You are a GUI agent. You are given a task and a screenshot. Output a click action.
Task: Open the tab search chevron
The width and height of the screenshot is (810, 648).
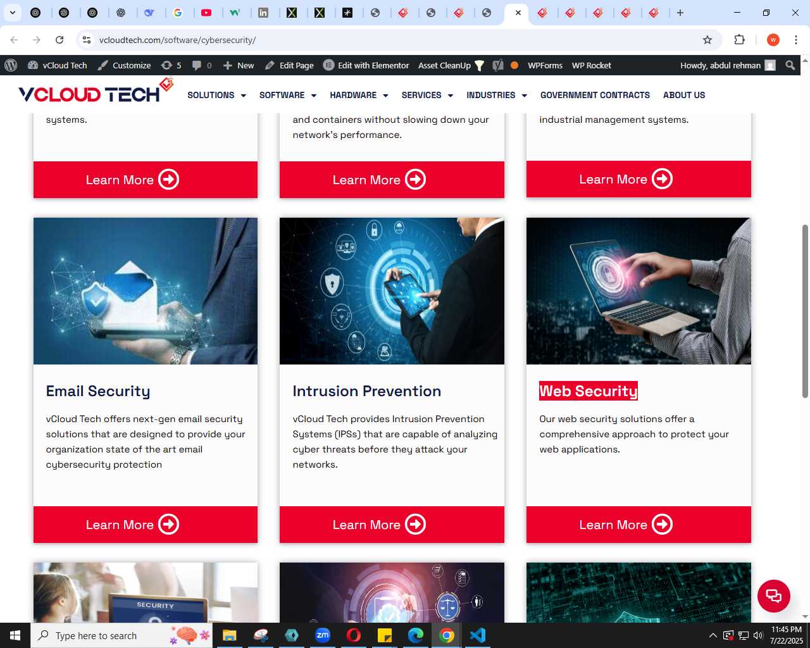coord(12,13)
